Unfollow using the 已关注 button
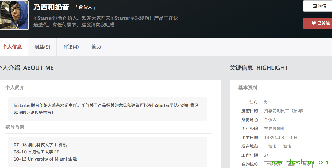 [317, 23]
